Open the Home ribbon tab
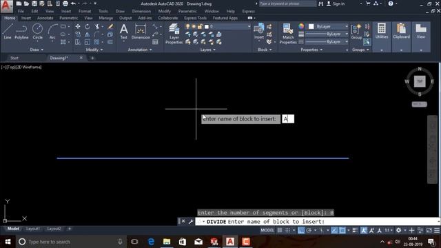441x248 pixels. point(10,18)
